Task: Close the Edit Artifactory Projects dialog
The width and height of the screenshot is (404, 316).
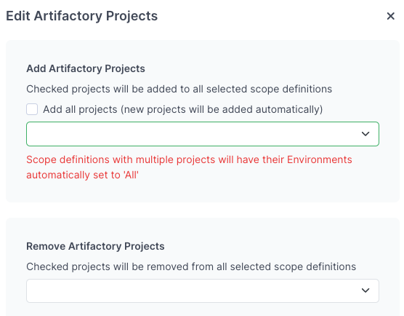Action: [391, 16]
